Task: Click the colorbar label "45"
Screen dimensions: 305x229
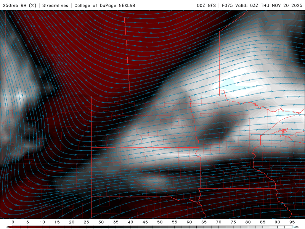Action: [145, 222]
